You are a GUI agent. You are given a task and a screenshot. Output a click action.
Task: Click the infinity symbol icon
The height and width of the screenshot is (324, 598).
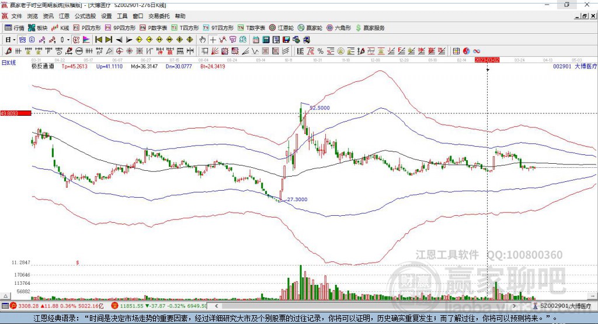click(477, 51)
